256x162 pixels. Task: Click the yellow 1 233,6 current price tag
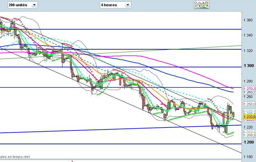click(249, 116)
